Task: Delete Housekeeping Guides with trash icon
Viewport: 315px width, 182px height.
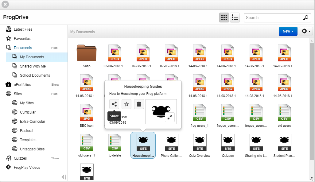Action: point(139,104)
